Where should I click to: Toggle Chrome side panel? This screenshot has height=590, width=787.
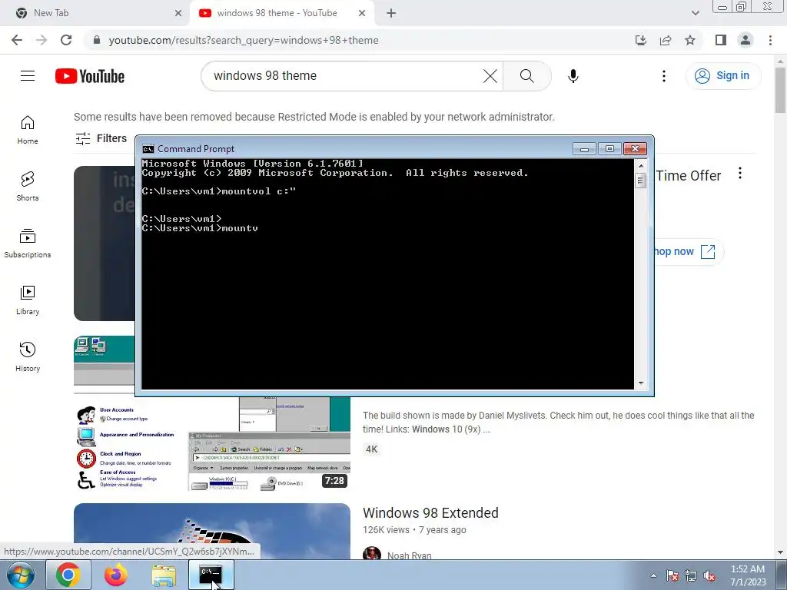[x=721, y=40]
